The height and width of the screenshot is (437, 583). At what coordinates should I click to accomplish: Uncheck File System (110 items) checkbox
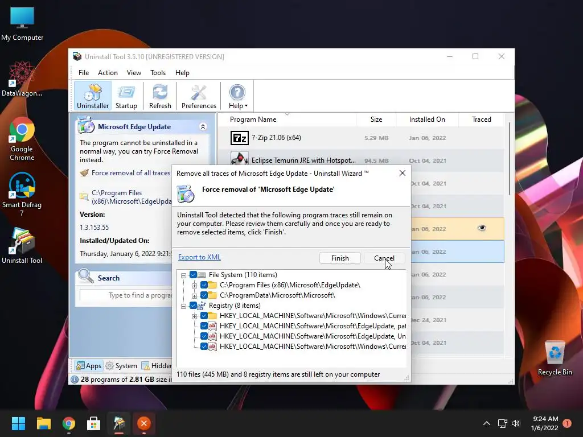click(x=194, y=275)
